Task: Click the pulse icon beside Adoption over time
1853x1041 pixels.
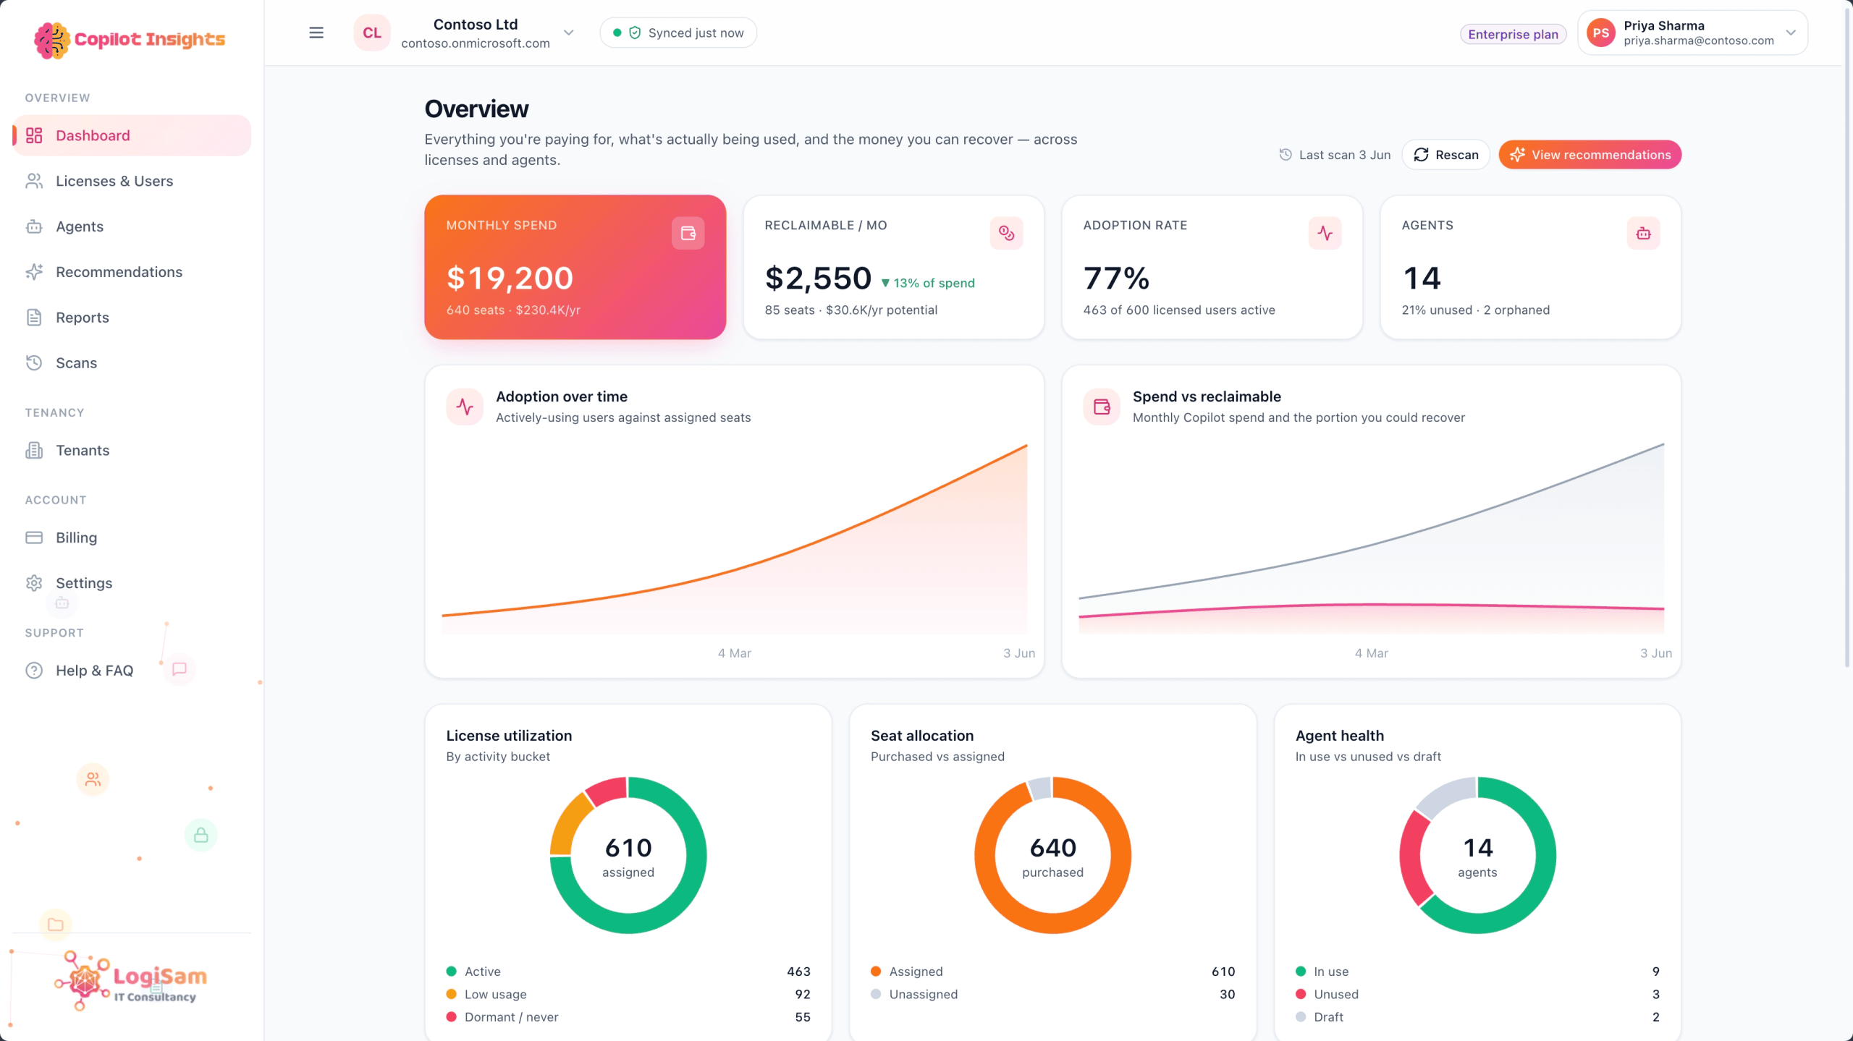Action: 465,407
